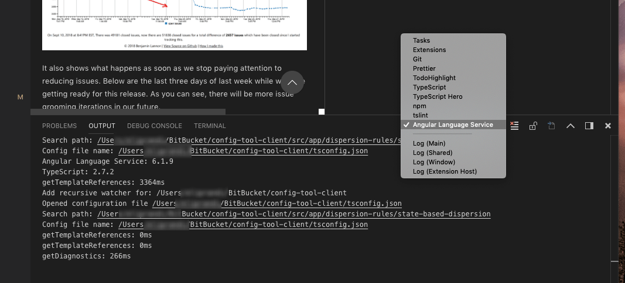Open the state-based-dispersion search path link
625x283 pixels.
[294, 214]
